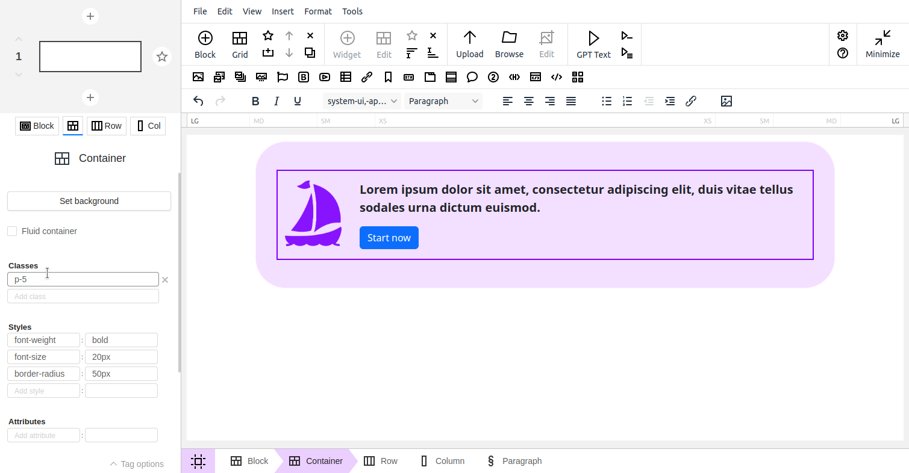909x473 pixels.
Task: Enable the Fluid container checkbox
Action: (12, 231)
